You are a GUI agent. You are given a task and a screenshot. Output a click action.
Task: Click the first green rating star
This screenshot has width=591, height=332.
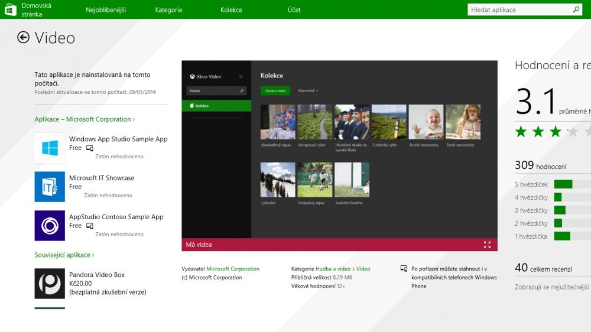pos(521,132)
